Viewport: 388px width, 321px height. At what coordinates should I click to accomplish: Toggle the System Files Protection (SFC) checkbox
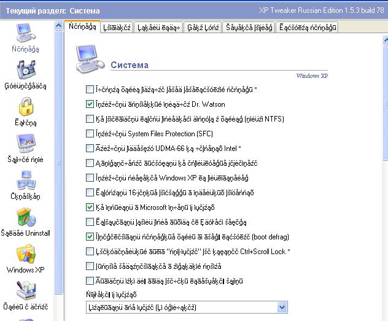(90, 134)
